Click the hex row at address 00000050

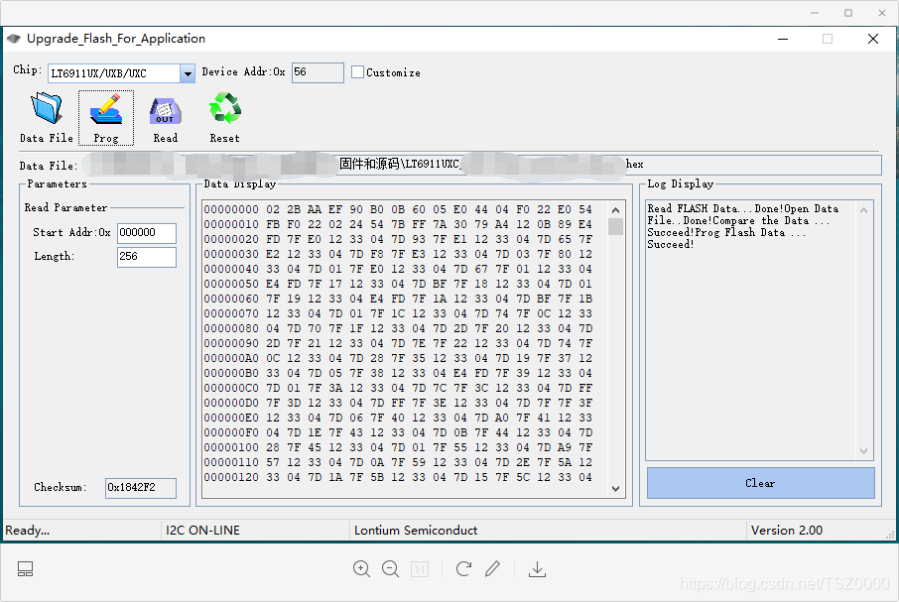398,284
